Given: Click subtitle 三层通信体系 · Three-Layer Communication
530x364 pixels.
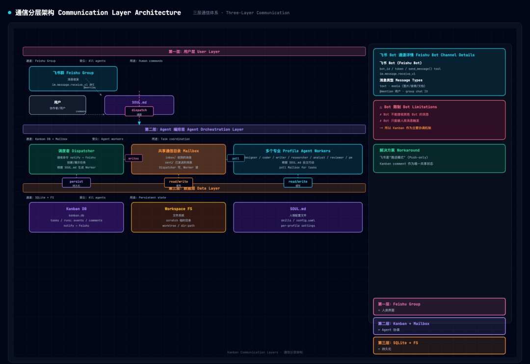Looking at the screenshot, I should 241,13.
